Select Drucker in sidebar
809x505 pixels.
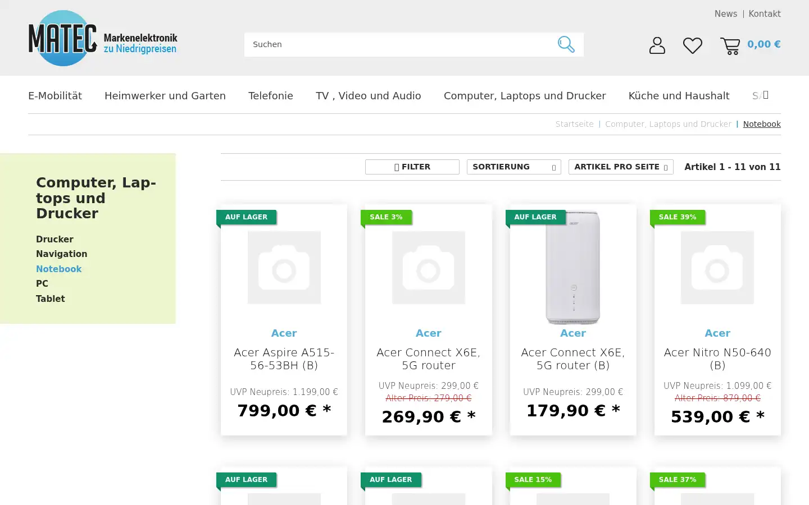(x=54, y=239)
